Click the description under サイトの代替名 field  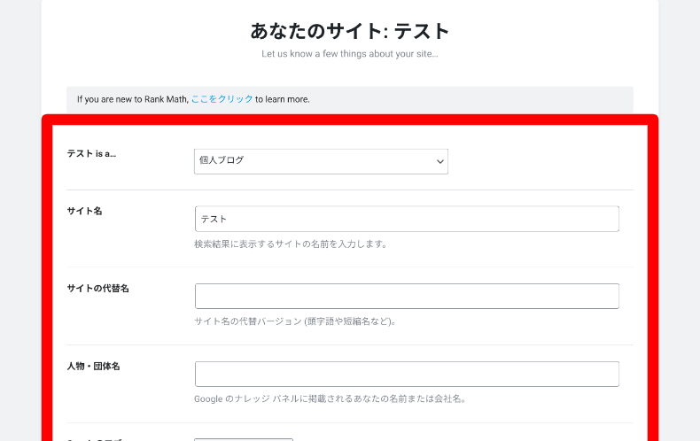point(294,321)
